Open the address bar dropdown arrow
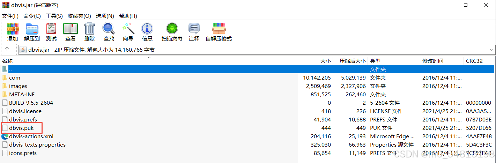Viewport: 496px width, 163px height. 491,50
